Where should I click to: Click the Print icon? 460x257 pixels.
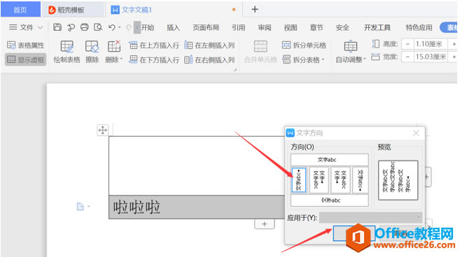click(x=84, y=27)
